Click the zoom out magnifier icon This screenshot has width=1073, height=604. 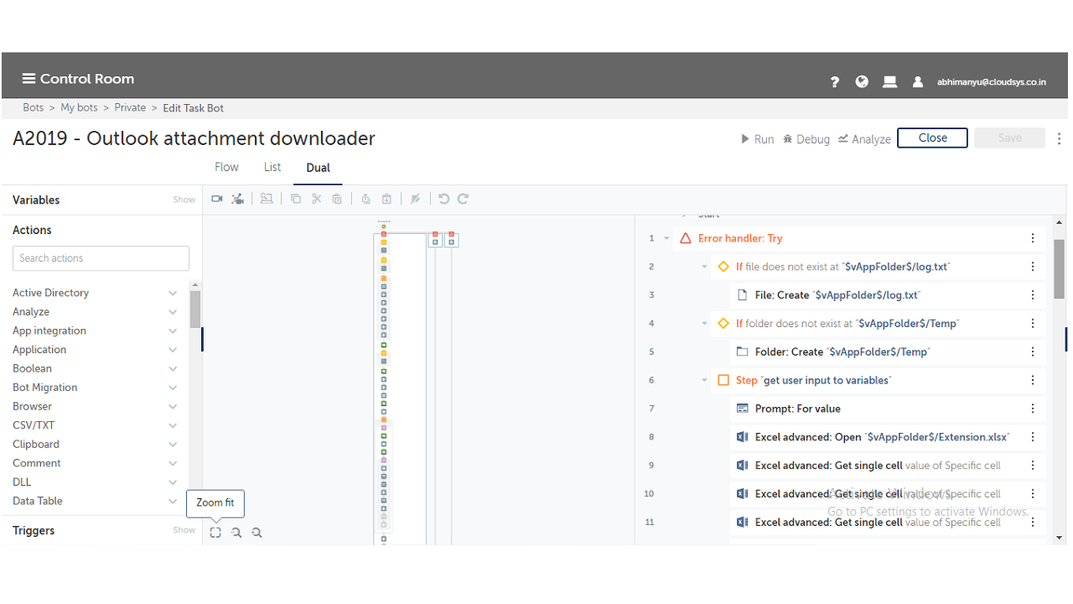coord(236,533)
